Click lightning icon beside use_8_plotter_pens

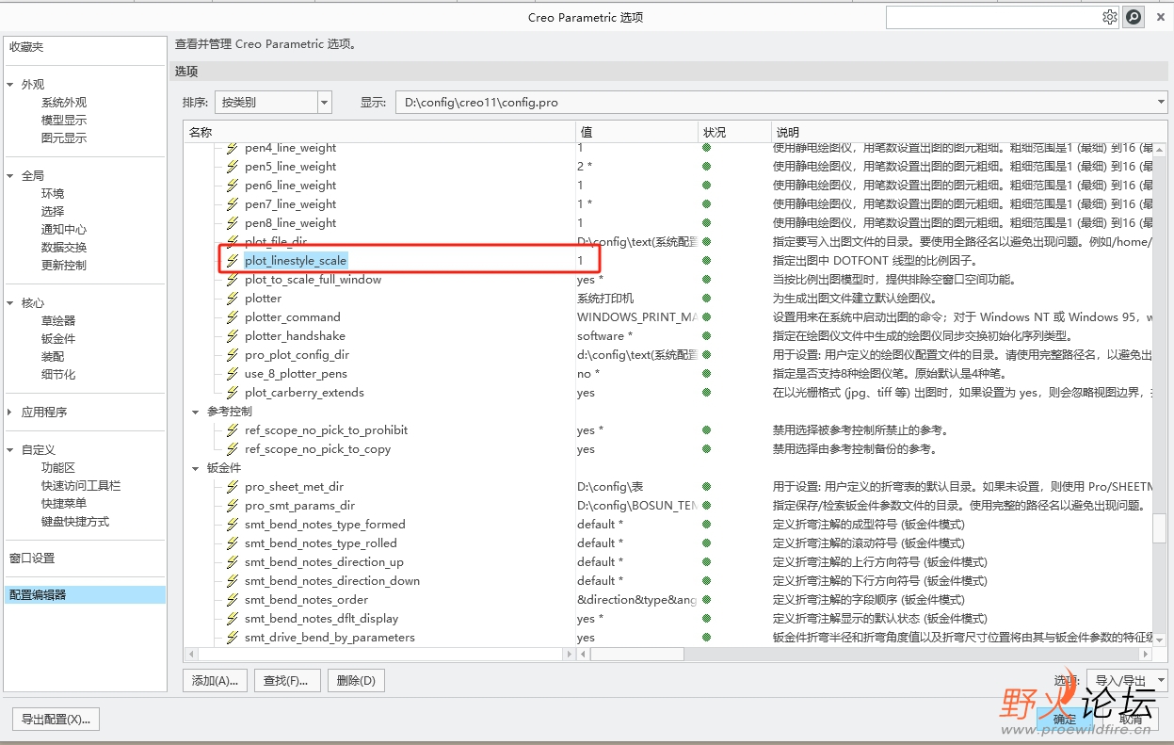(233, 374)
